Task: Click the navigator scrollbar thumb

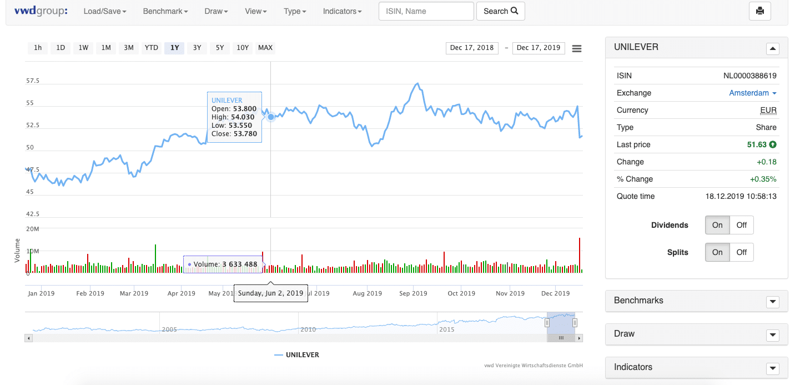Action: 561,338
